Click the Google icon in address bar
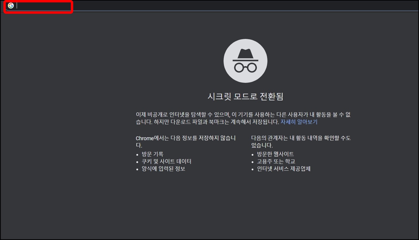This screenshot has width=419, height=240. pyautogui.click(x=11, y=6)
